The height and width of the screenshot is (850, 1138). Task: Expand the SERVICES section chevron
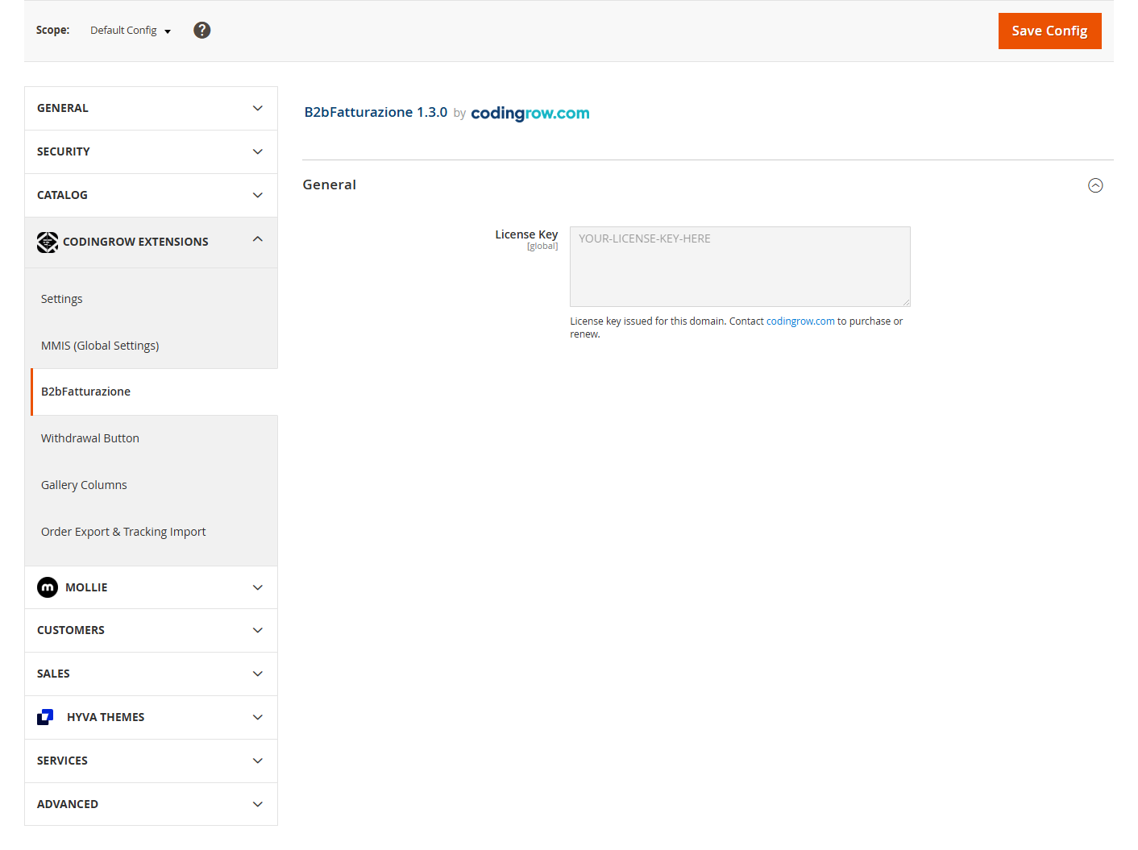258,761
